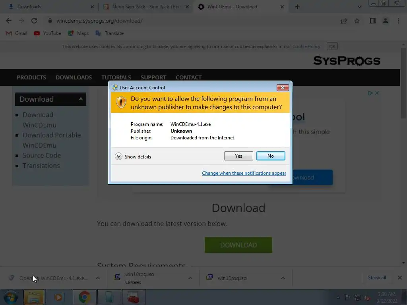Open PRODUCTS menu
407x305 pixels.
(31, 77)
